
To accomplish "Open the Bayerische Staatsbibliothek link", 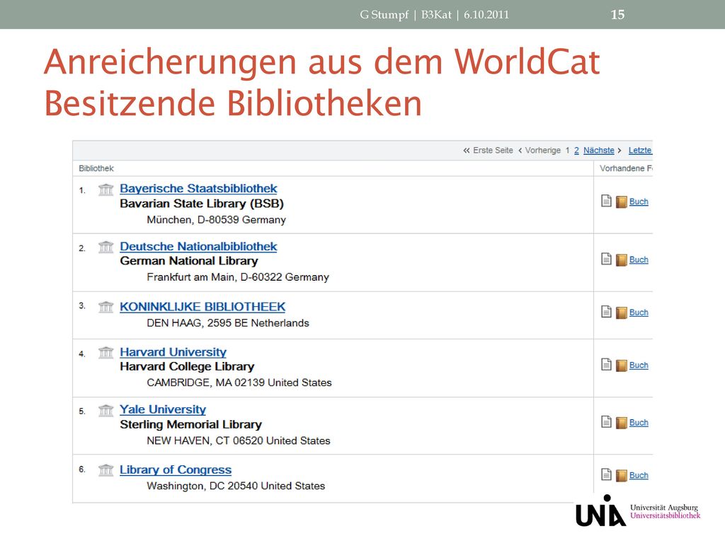I will tap(198, 188).
